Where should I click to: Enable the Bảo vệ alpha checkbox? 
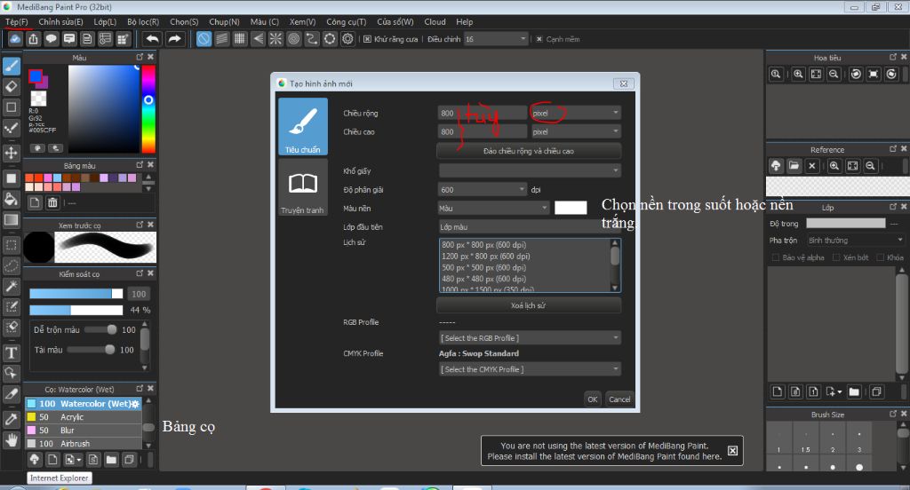775,257
